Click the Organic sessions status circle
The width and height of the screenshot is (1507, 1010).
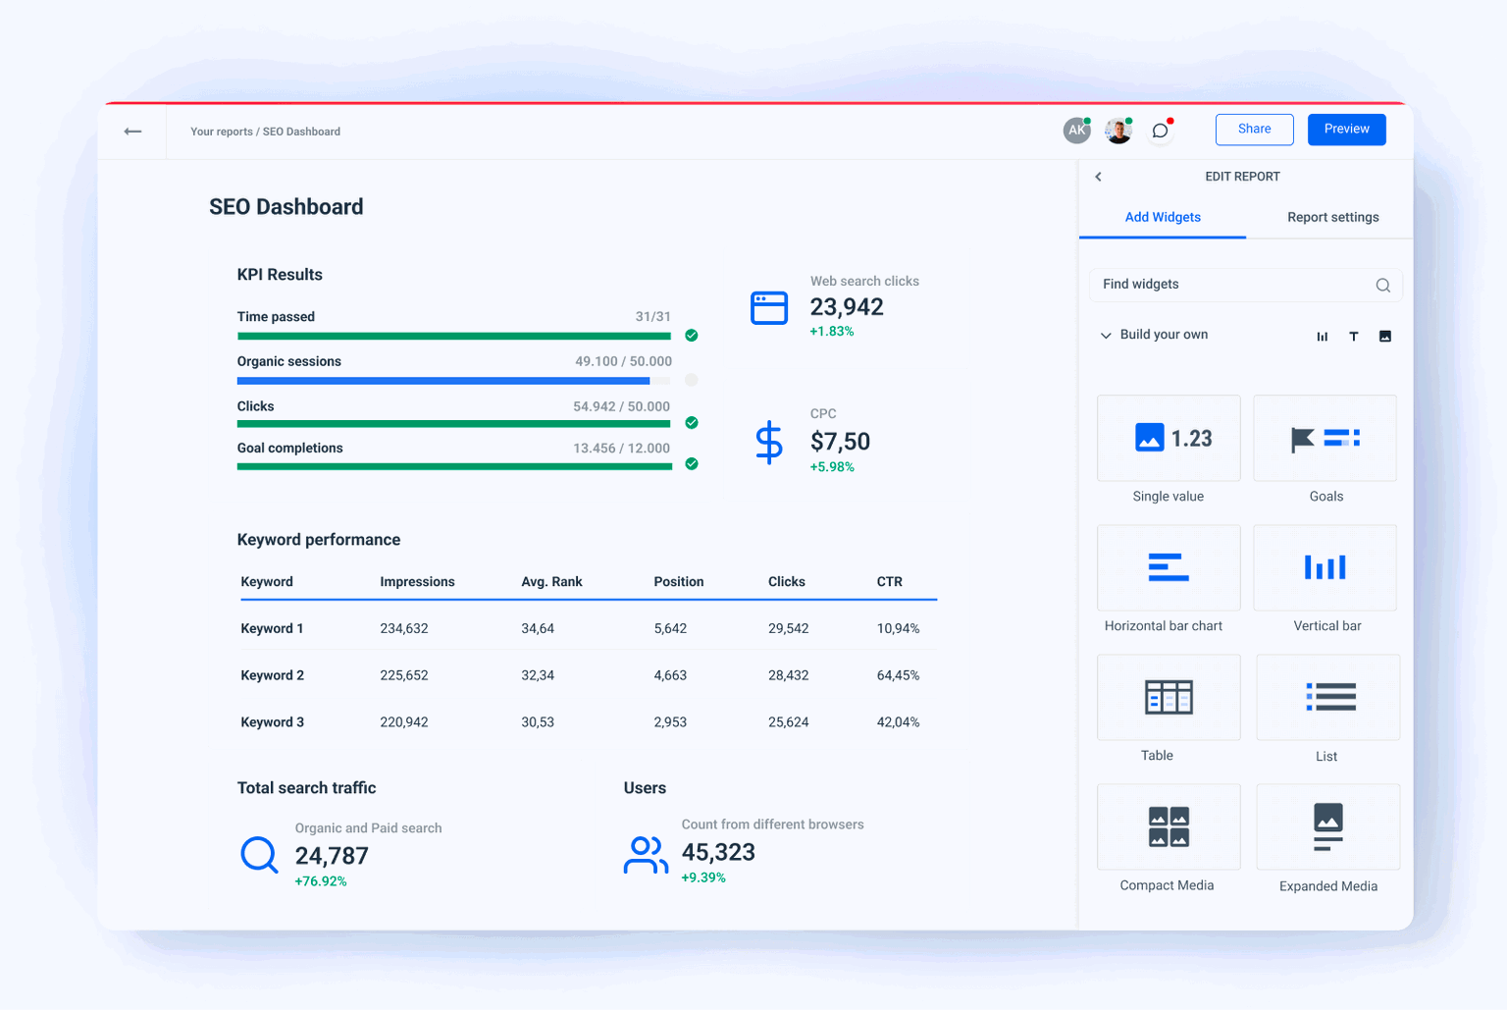pos(691,380)
